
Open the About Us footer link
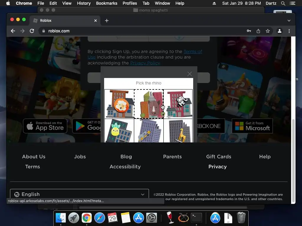coord(34,157)
